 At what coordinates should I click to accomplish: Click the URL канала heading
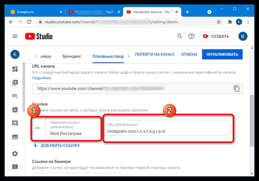pyautogui.click(x=43, y=66)
